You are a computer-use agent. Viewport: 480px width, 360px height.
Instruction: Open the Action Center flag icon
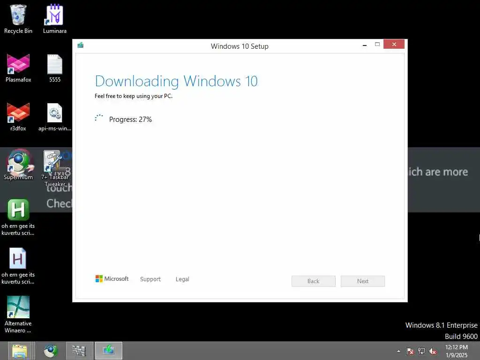410,351
